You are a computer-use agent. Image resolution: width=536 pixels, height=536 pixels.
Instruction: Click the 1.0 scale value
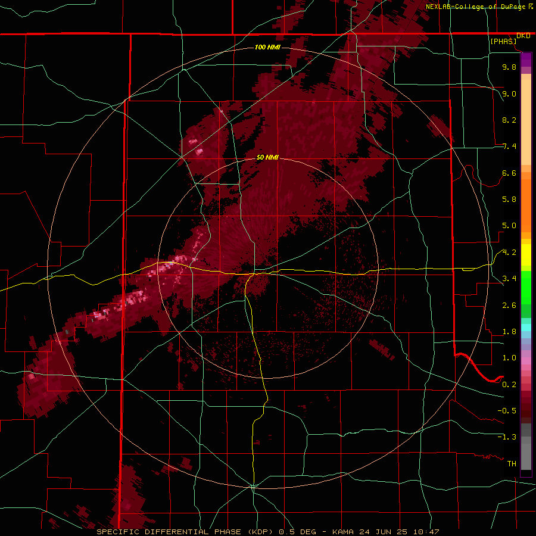click(x=509, y=358)
